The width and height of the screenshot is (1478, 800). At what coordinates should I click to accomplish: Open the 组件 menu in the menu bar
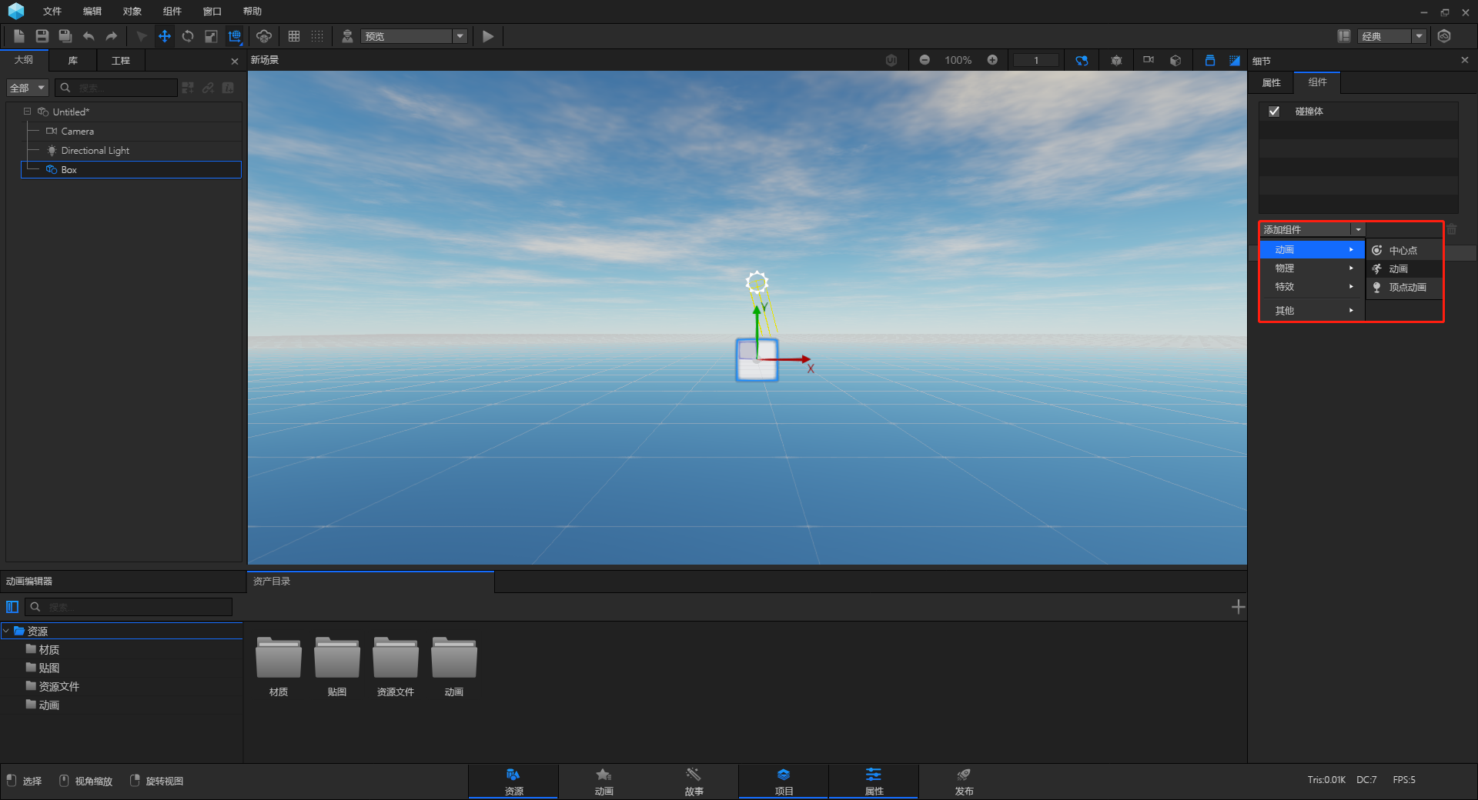coord(172,11)
